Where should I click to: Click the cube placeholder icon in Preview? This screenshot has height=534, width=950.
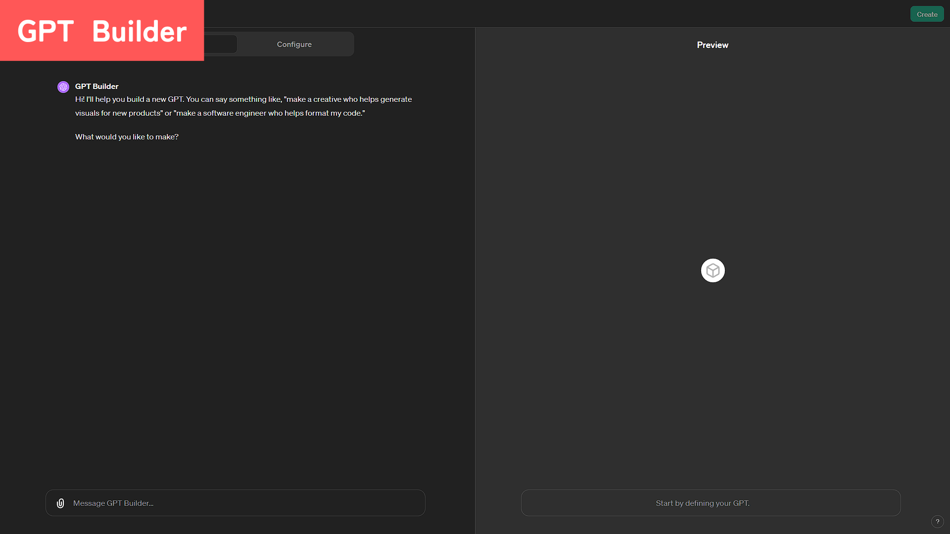point(712,270)
